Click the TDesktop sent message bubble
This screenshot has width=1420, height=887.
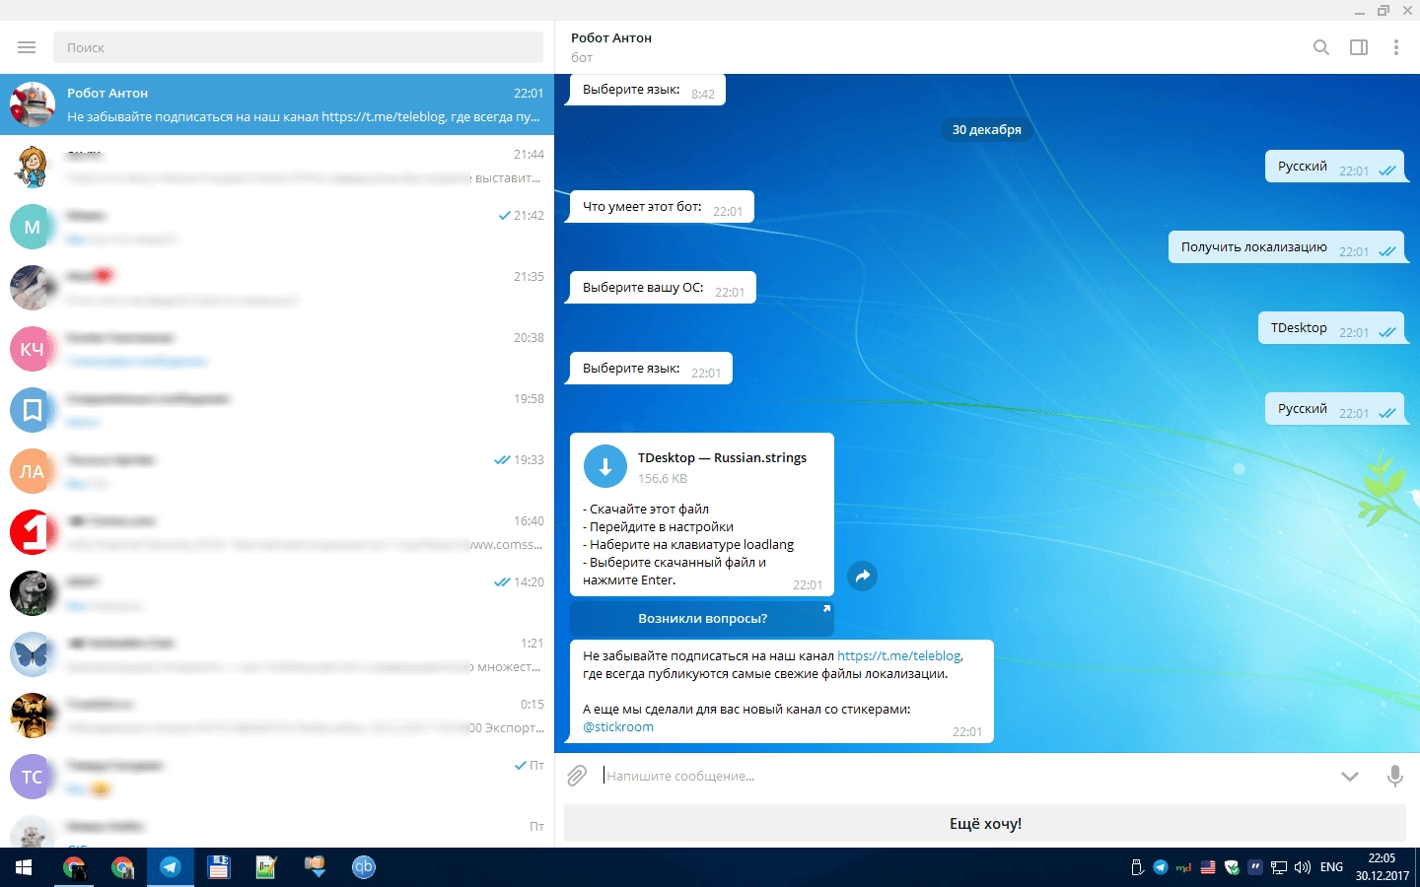coord(1330,328)
